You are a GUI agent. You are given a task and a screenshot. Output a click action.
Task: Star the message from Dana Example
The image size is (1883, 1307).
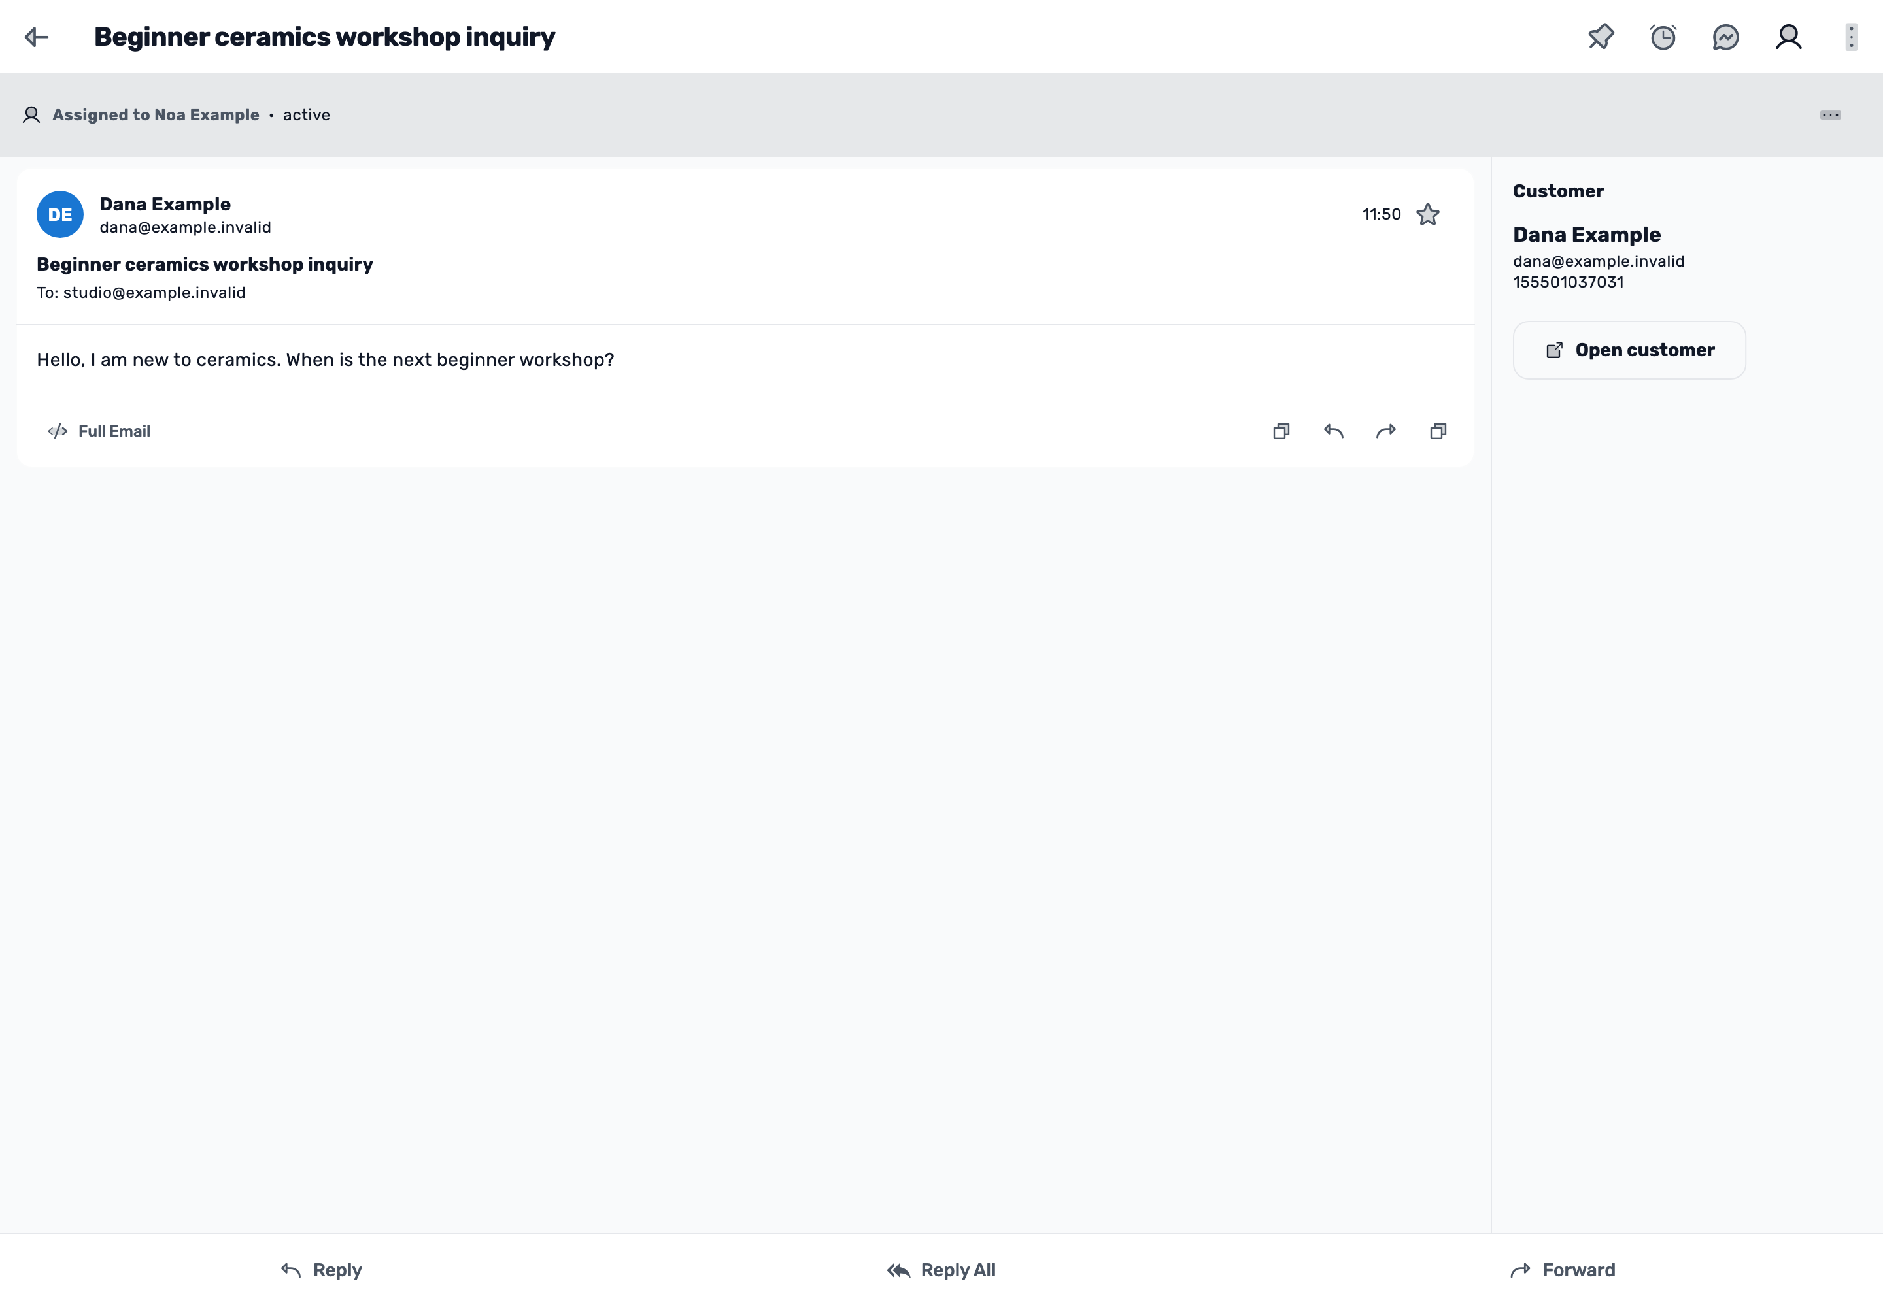(1428, 214)
